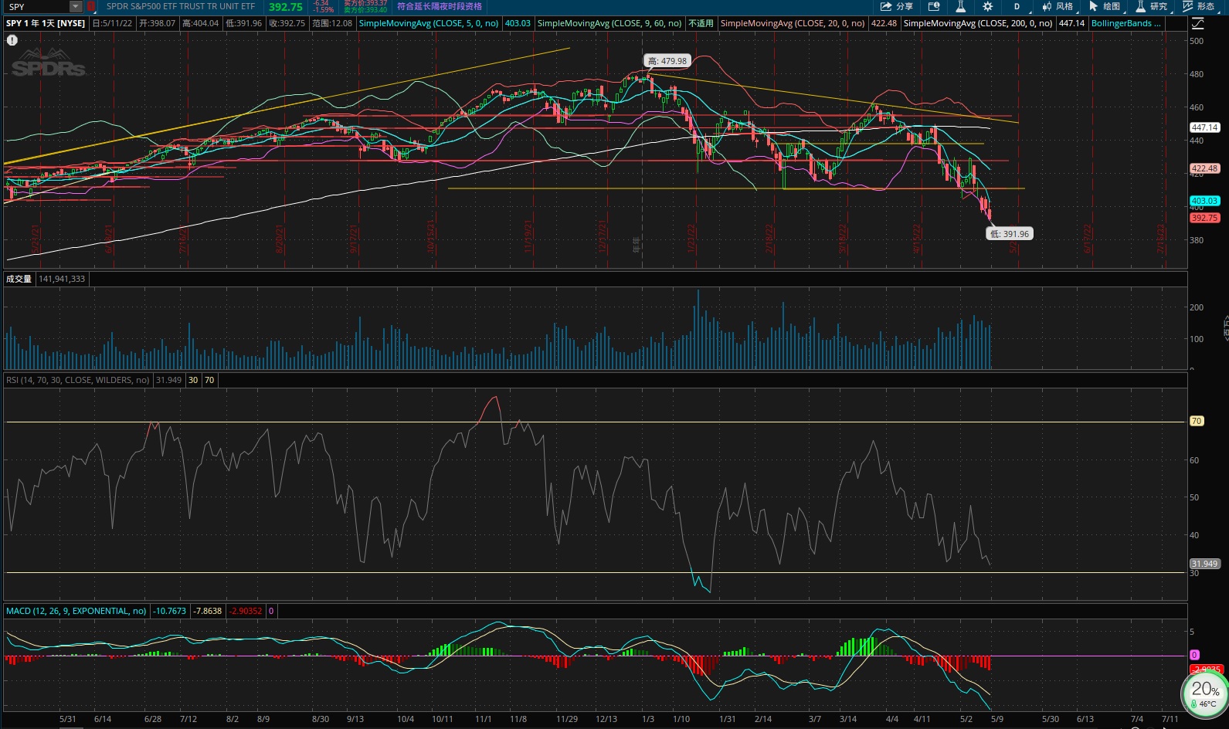This screenshot has width=1229, height=729.
Task: Click the 高: 479.98 price bubble
Action: [667, 61]
